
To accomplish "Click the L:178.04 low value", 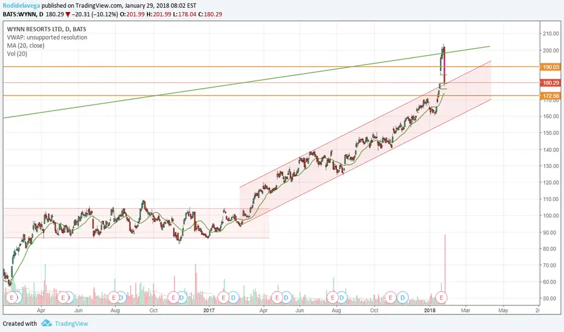I will pos(185,14).
